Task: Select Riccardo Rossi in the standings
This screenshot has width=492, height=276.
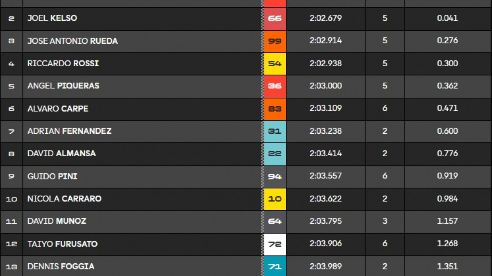Action: (63, 63)
